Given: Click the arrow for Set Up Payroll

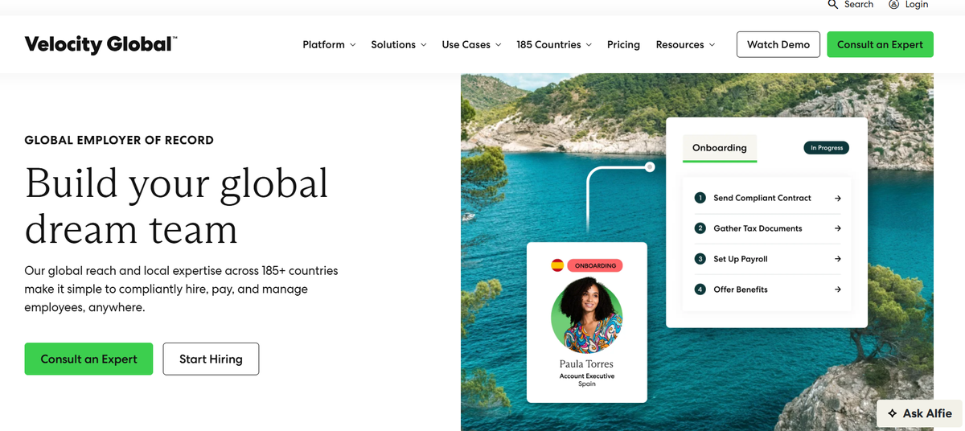Looking at the screenshot, I should pos(837,259).
